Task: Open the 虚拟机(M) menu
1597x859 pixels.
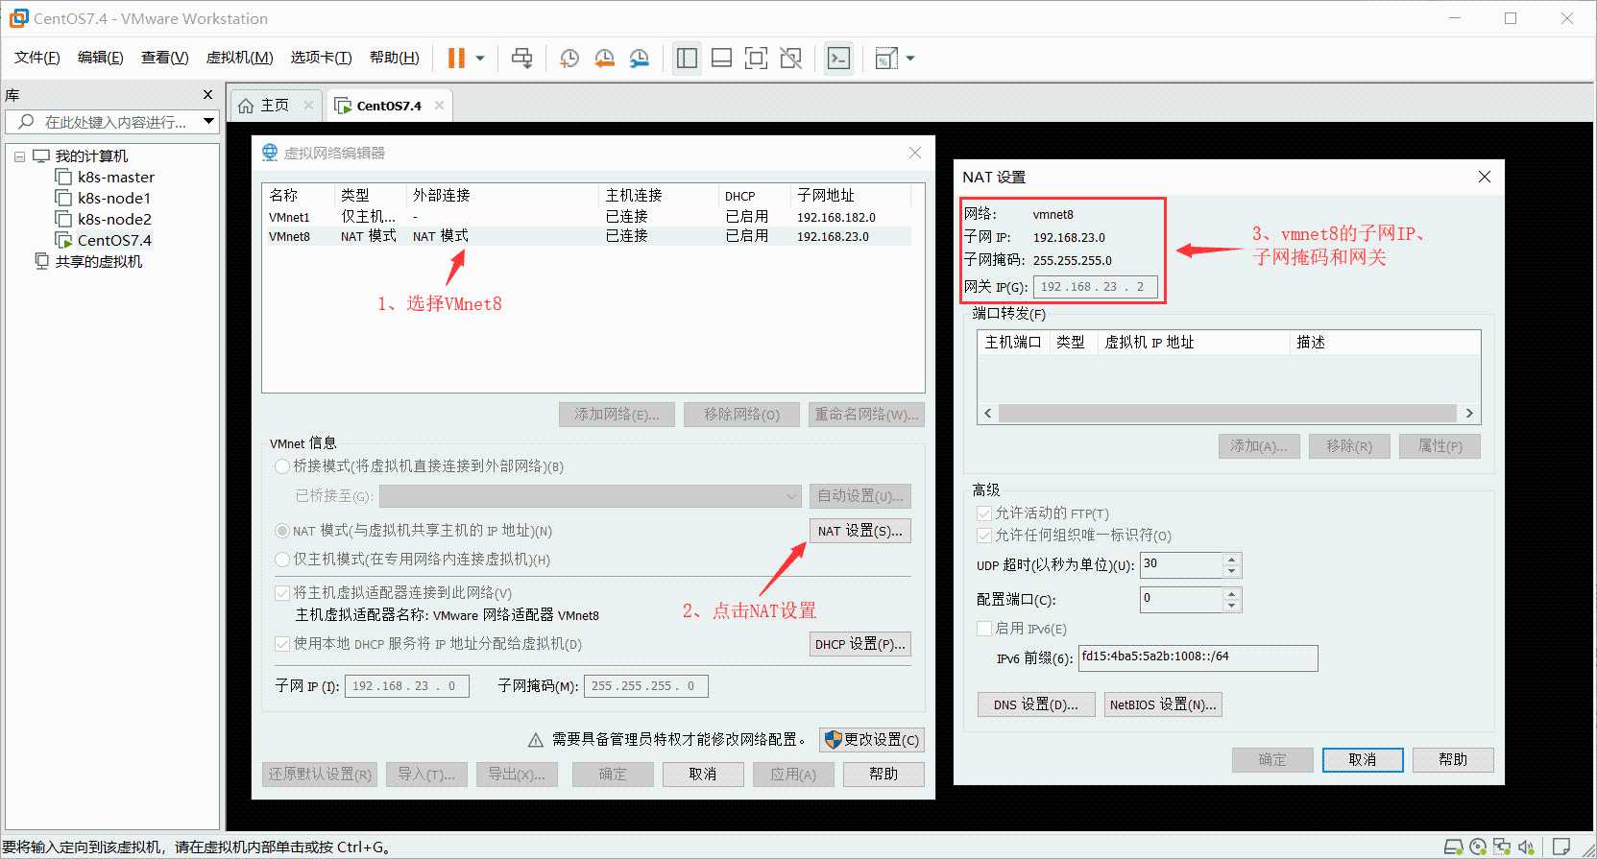Action: coord(240,58)
